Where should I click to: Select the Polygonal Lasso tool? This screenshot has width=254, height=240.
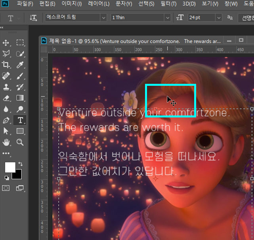pos(6,53)
